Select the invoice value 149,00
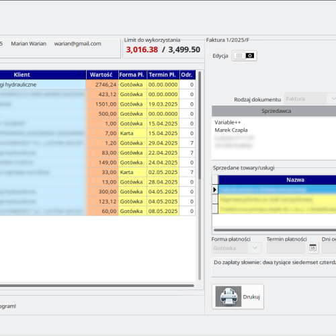Screen dimensions: 336x336 (102, 163)
